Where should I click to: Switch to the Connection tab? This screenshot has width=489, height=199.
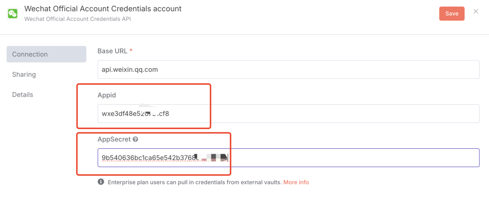coord(46,54)
